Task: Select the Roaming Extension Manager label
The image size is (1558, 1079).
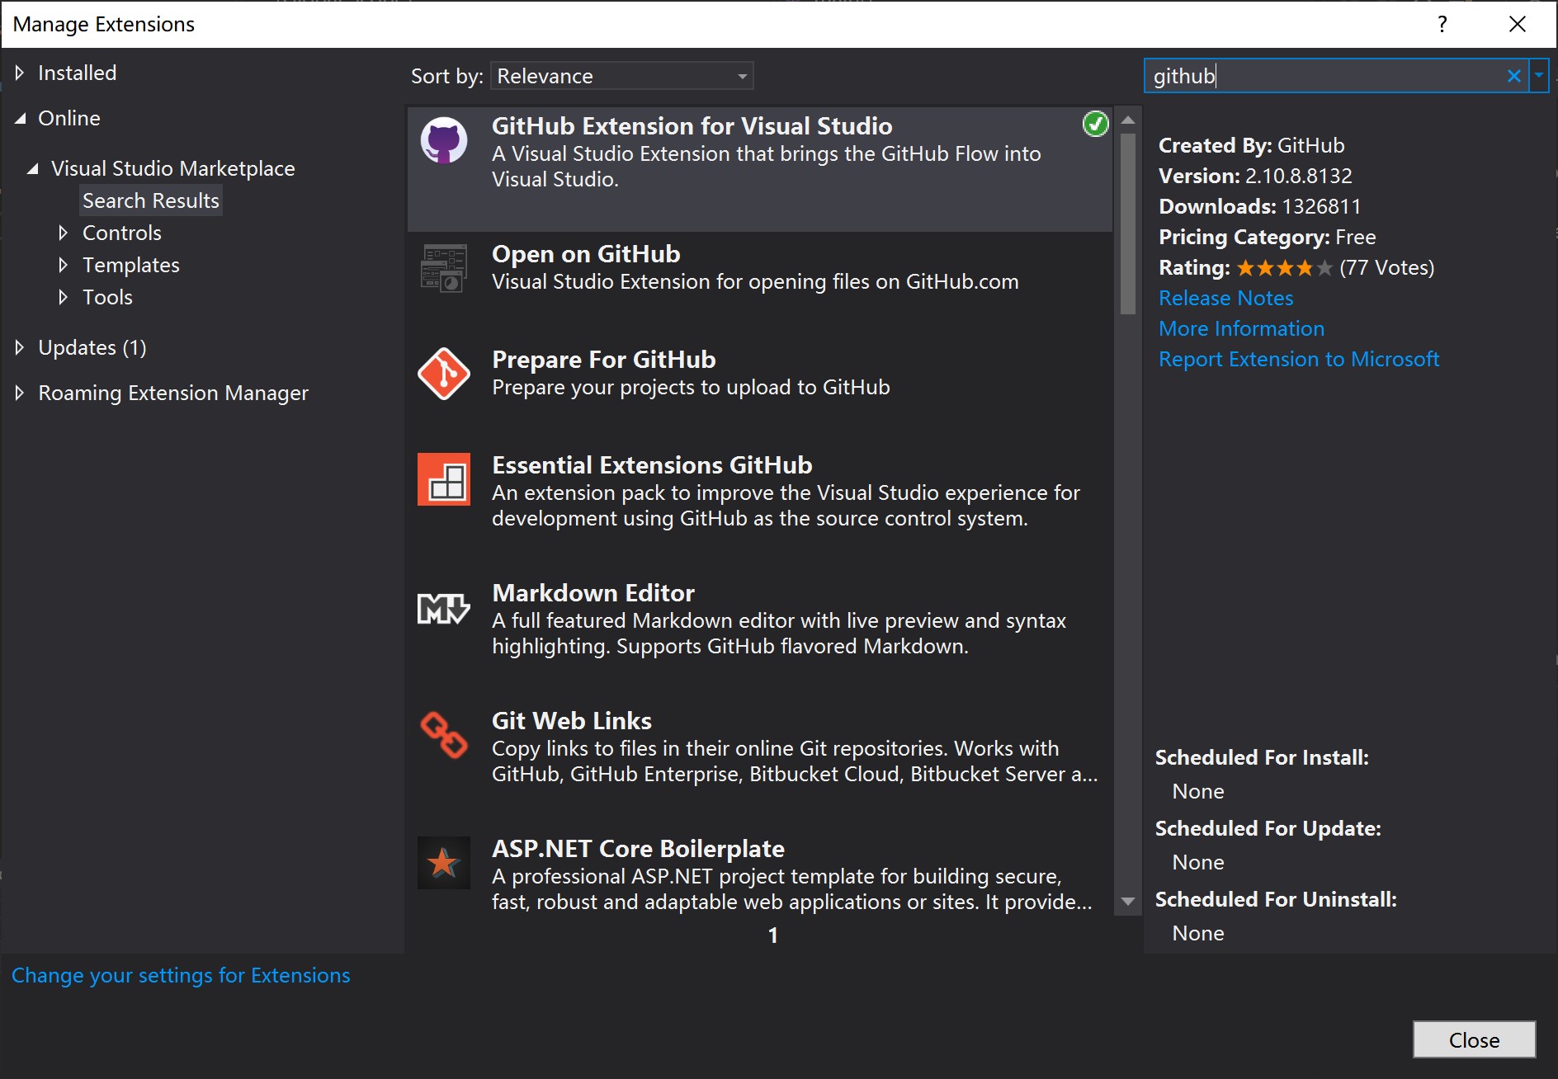Action: pyautogui.click(x=173, y=393)
